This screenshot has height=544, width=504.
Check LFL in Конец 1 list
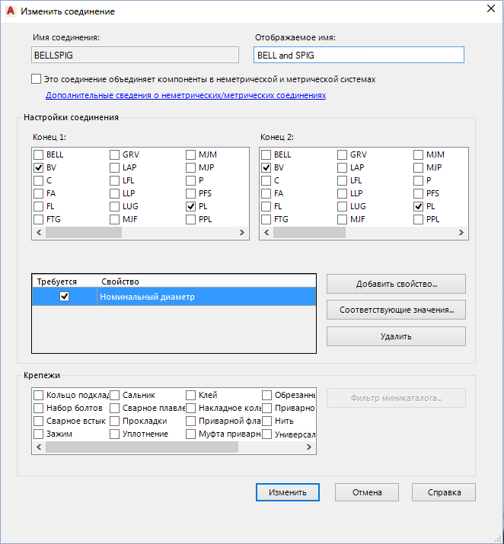coord(114,180)
